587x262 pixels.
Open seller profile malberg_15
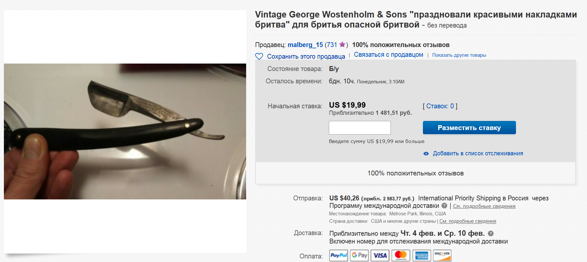(305, 45)
